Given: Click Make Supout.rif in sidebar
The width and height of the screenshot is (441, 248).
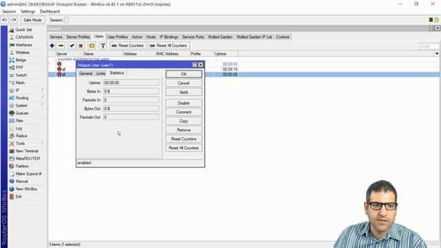Looking at the screenshot, I should pyautogui.click(x=28, y=174).
